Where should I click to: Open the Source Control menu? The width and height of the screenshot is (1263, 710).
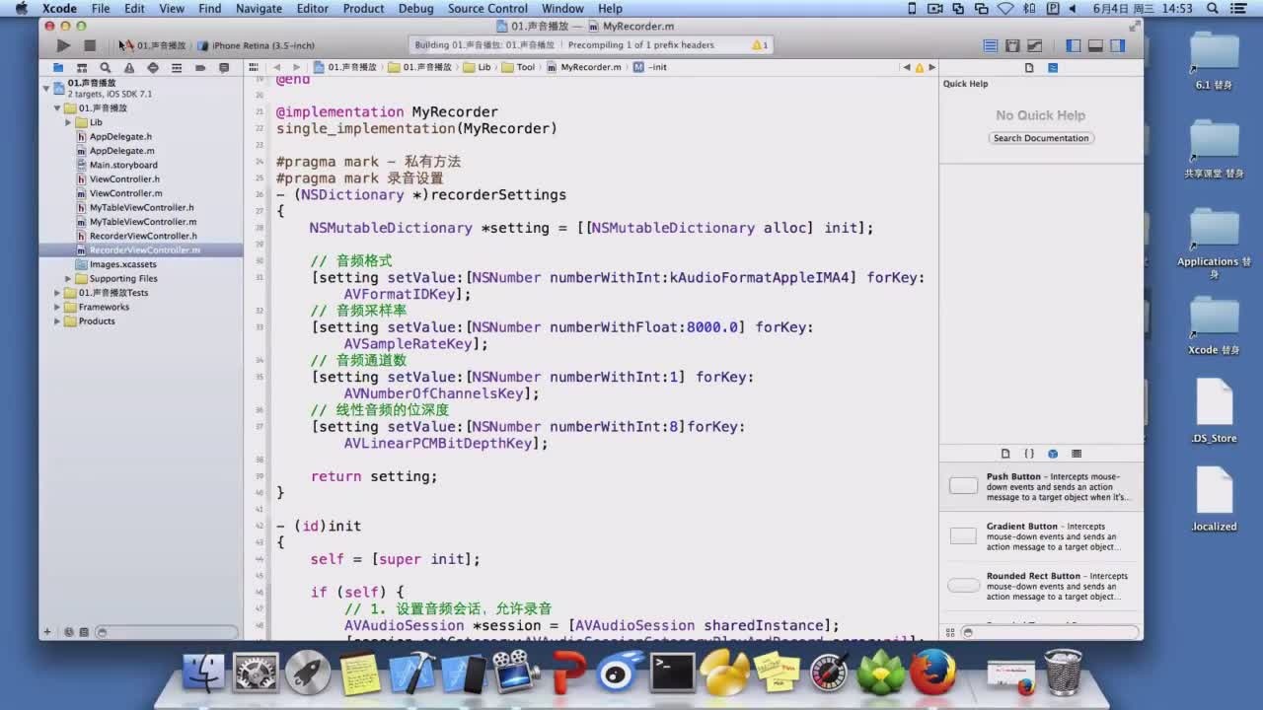pos(487,8)
